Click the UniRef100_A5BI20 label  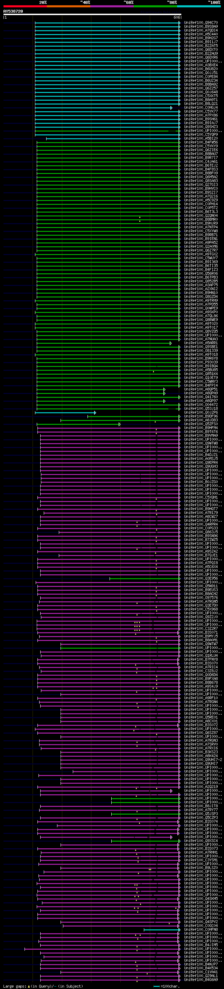click(201, 138)
